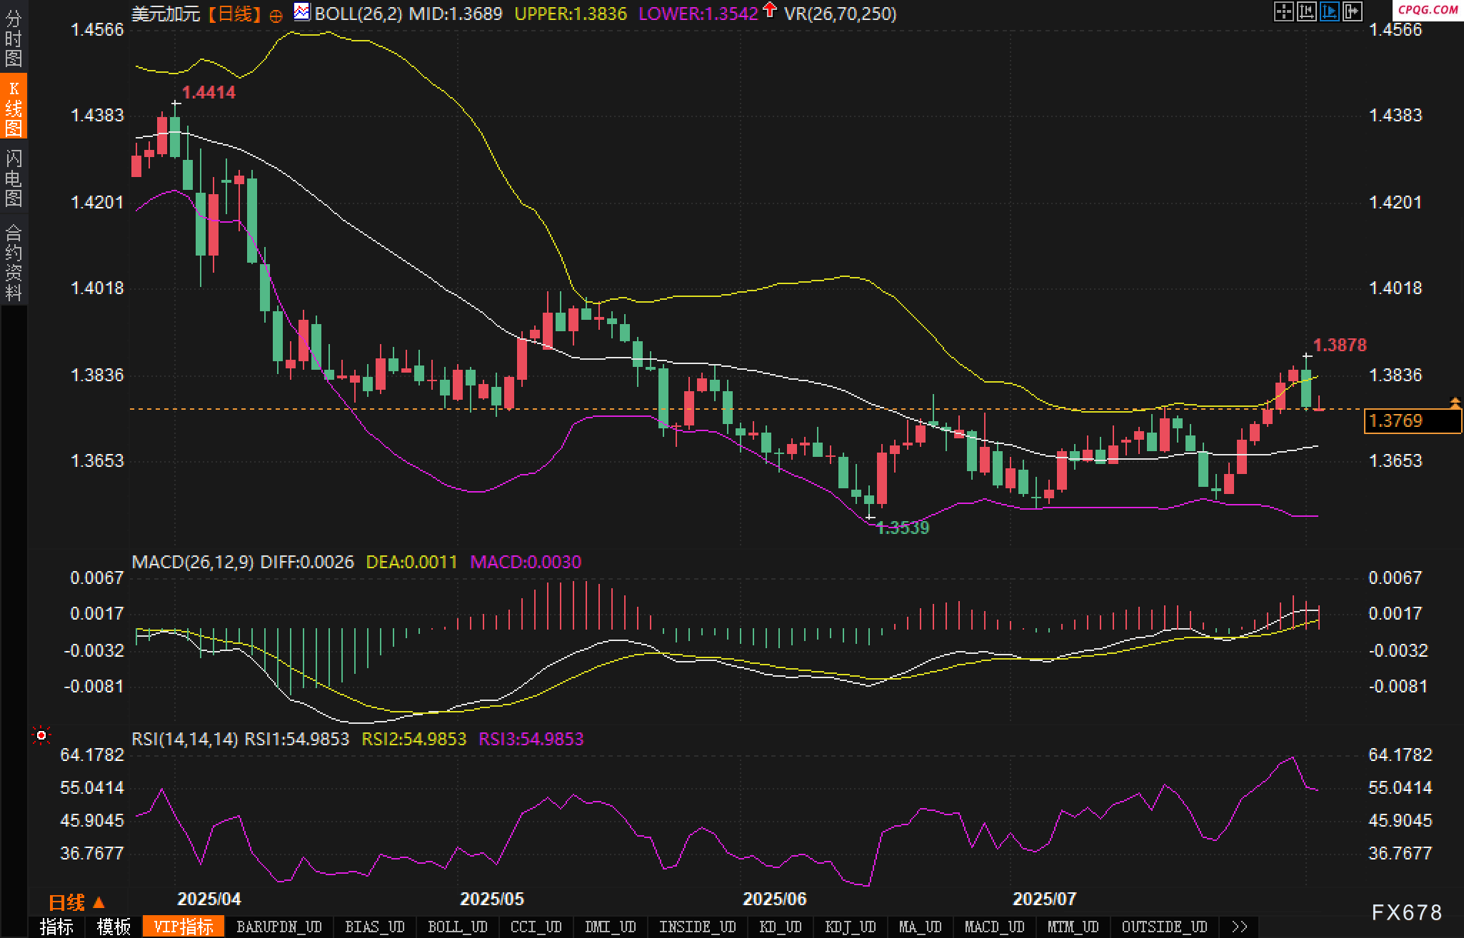The image size is (1464, 938).
Task: Click the chart shift-right arrow icon
Action: pos(1352,11)
